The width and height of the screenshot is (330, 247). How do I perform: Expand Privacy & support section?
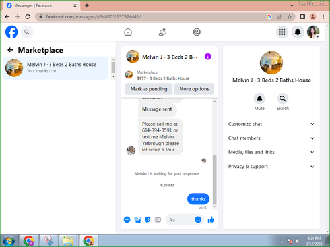pyautogui.click(x=271, y=167)
